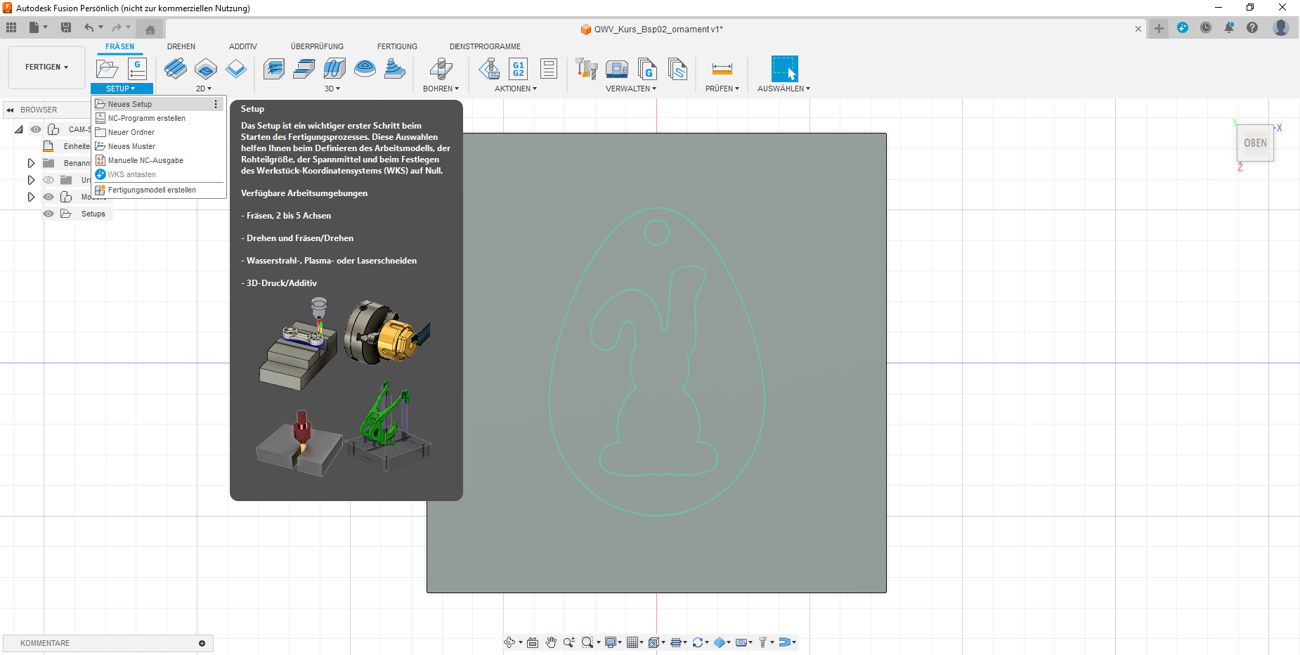Toggle visibility eye of CAM root component

pos(36,129)
